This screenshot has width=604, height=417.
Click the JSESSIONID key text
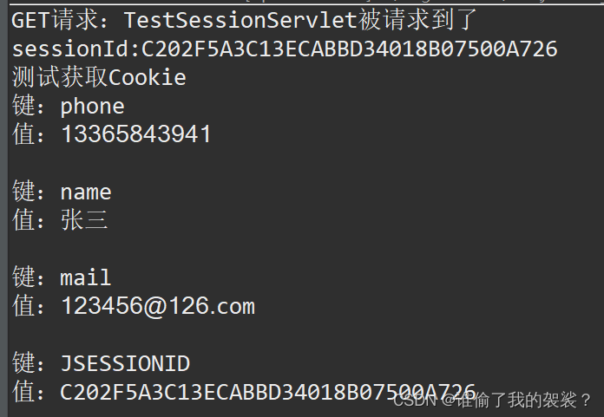point(125,363)
